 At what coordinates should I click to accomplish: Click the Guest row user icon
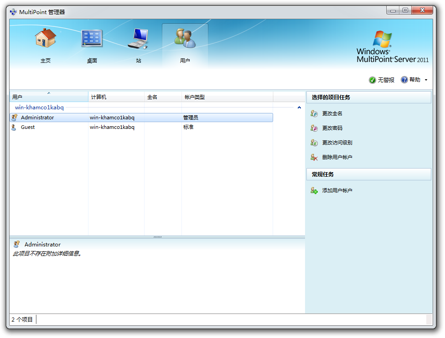[x=14, y=127]
